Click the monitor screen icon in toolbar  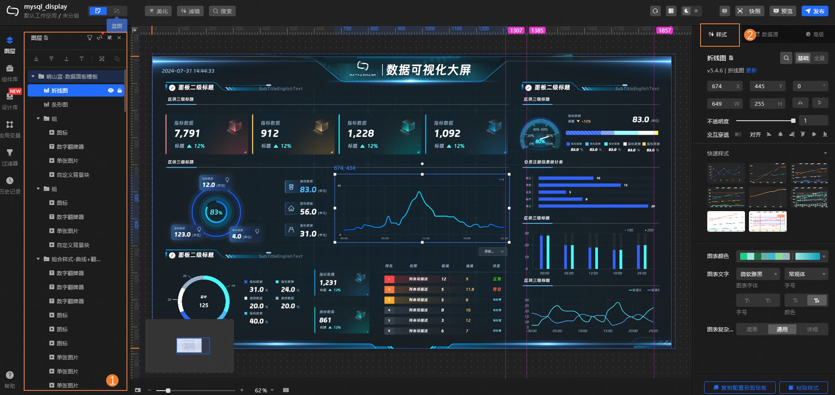pyautogui.click(x=724, y=11)
